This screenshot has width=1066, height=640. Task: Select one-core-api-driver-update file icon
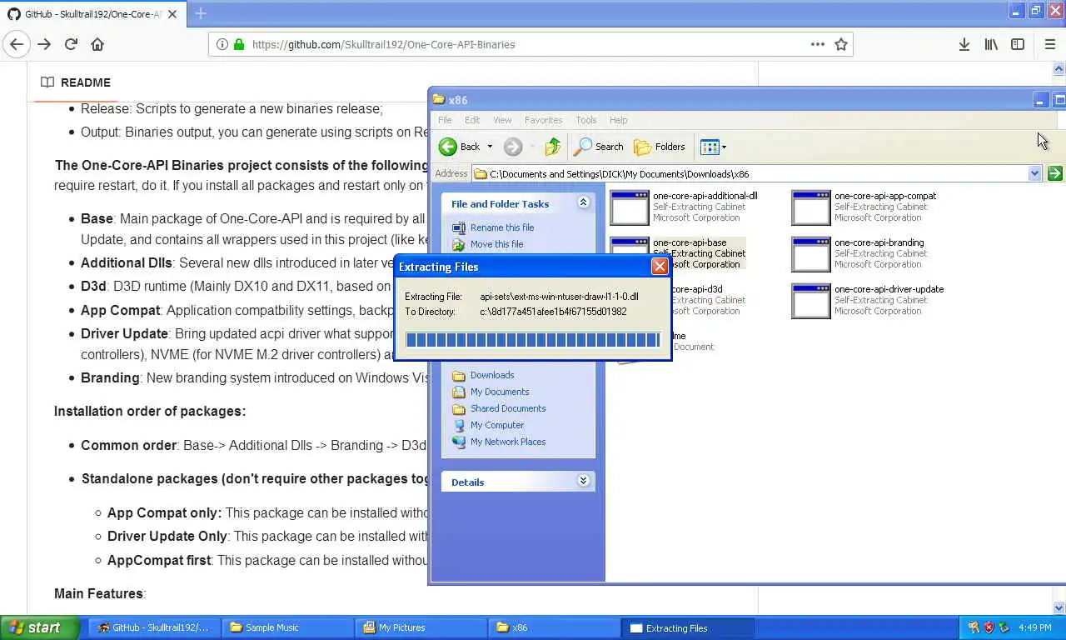(811, 301)
